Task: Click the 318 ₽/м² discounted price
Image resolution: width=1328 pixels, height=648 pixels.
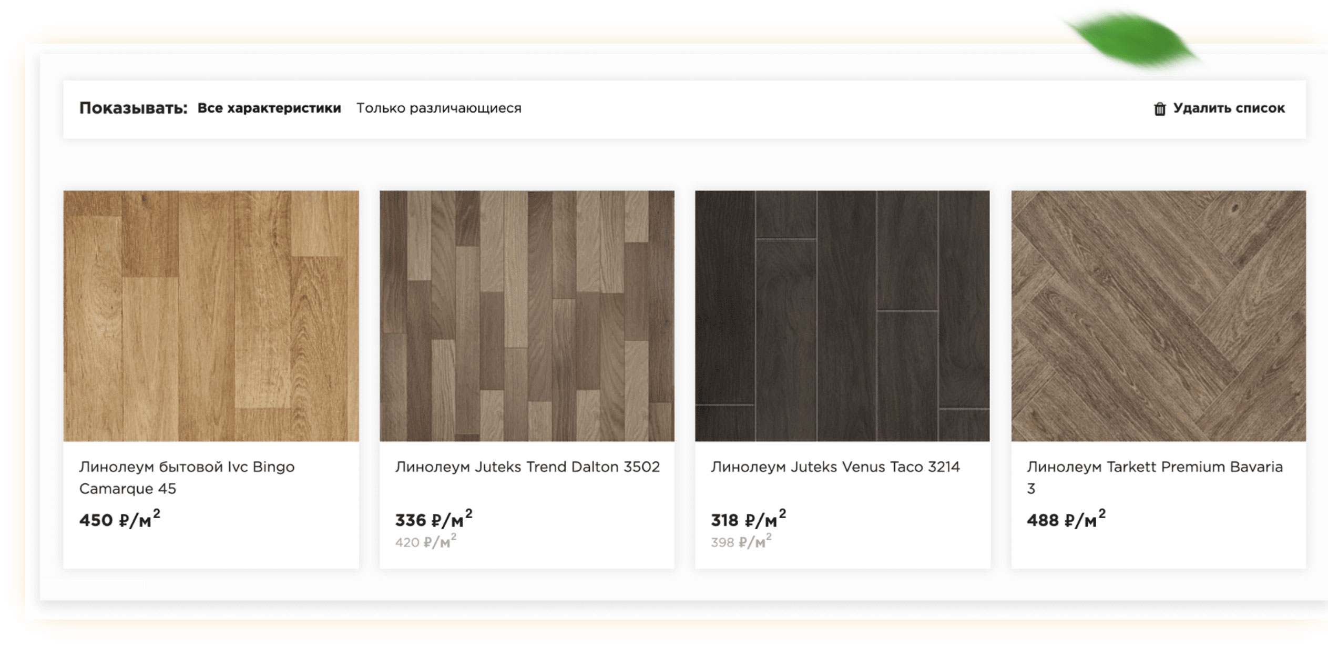Action: 748,520
